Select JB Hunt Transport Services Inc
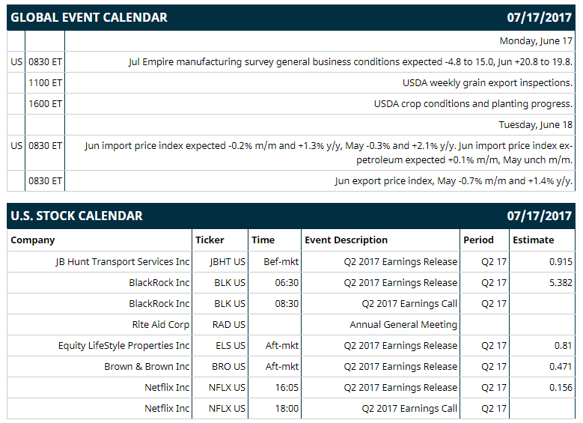Screen dimensions: 583x423 (122, 262)
